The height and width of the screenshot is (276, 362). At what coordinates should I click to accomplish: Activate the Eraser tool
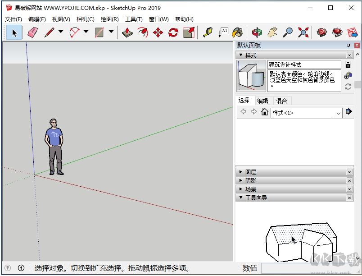33,32
